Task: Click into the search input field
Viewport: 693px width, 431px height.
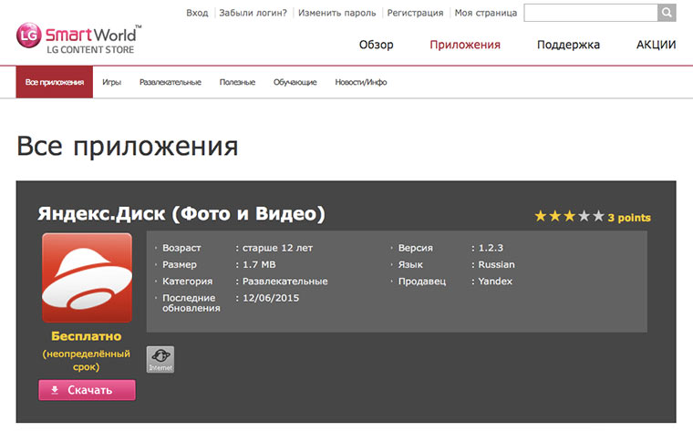Action: [591, 13]
